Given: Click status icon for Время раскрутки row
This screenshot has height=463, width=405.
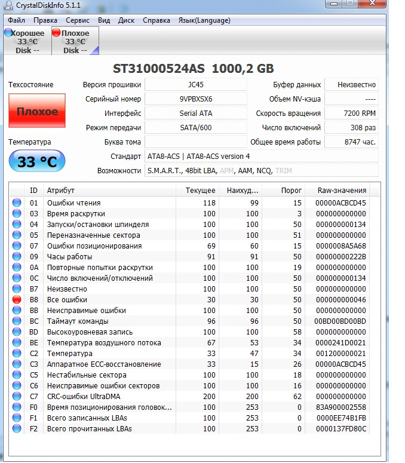Looking at the screenshot, I should 17,213.
